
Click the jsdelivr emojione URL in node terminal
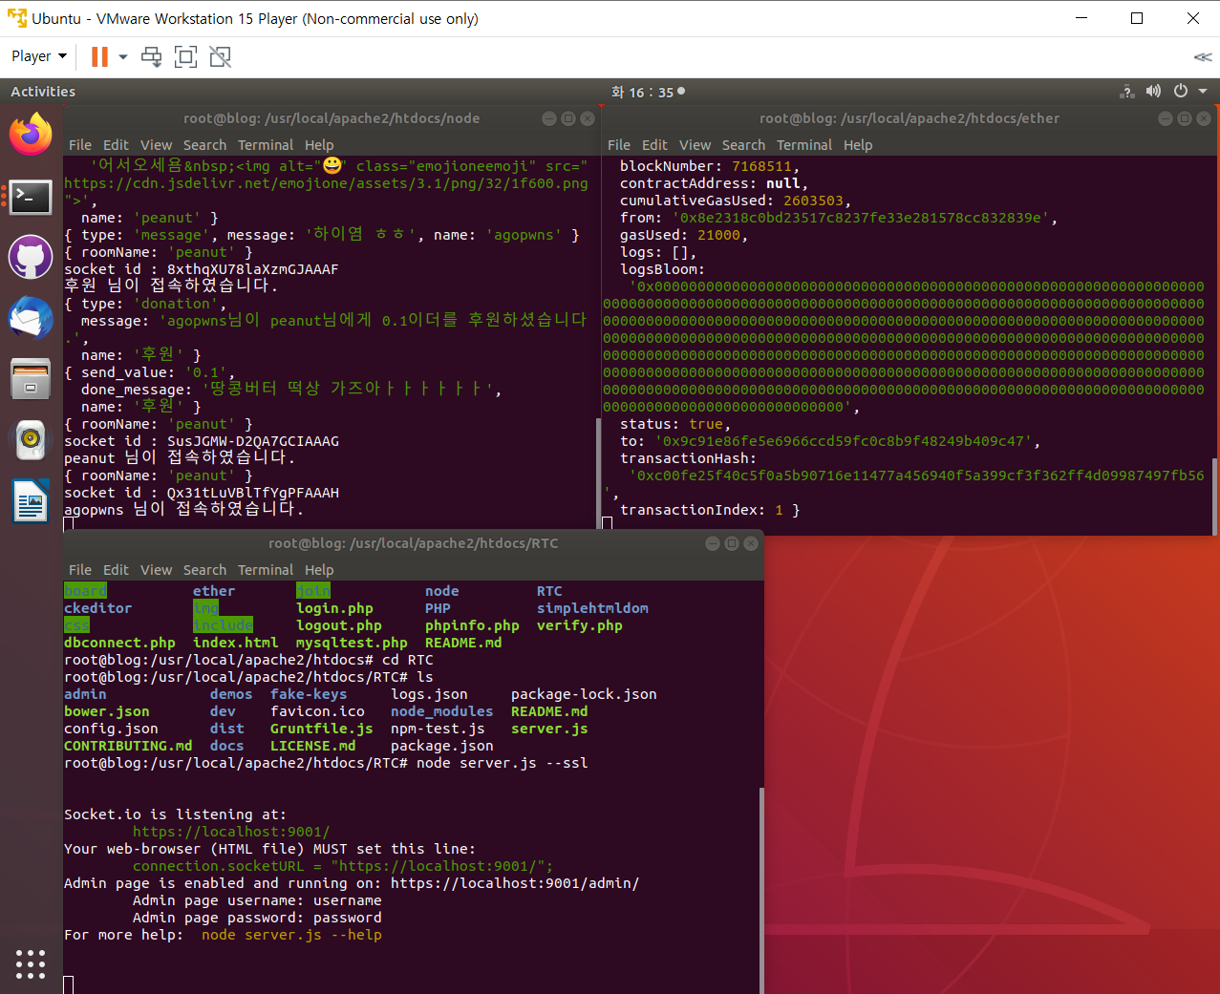[x=326, y=183]
